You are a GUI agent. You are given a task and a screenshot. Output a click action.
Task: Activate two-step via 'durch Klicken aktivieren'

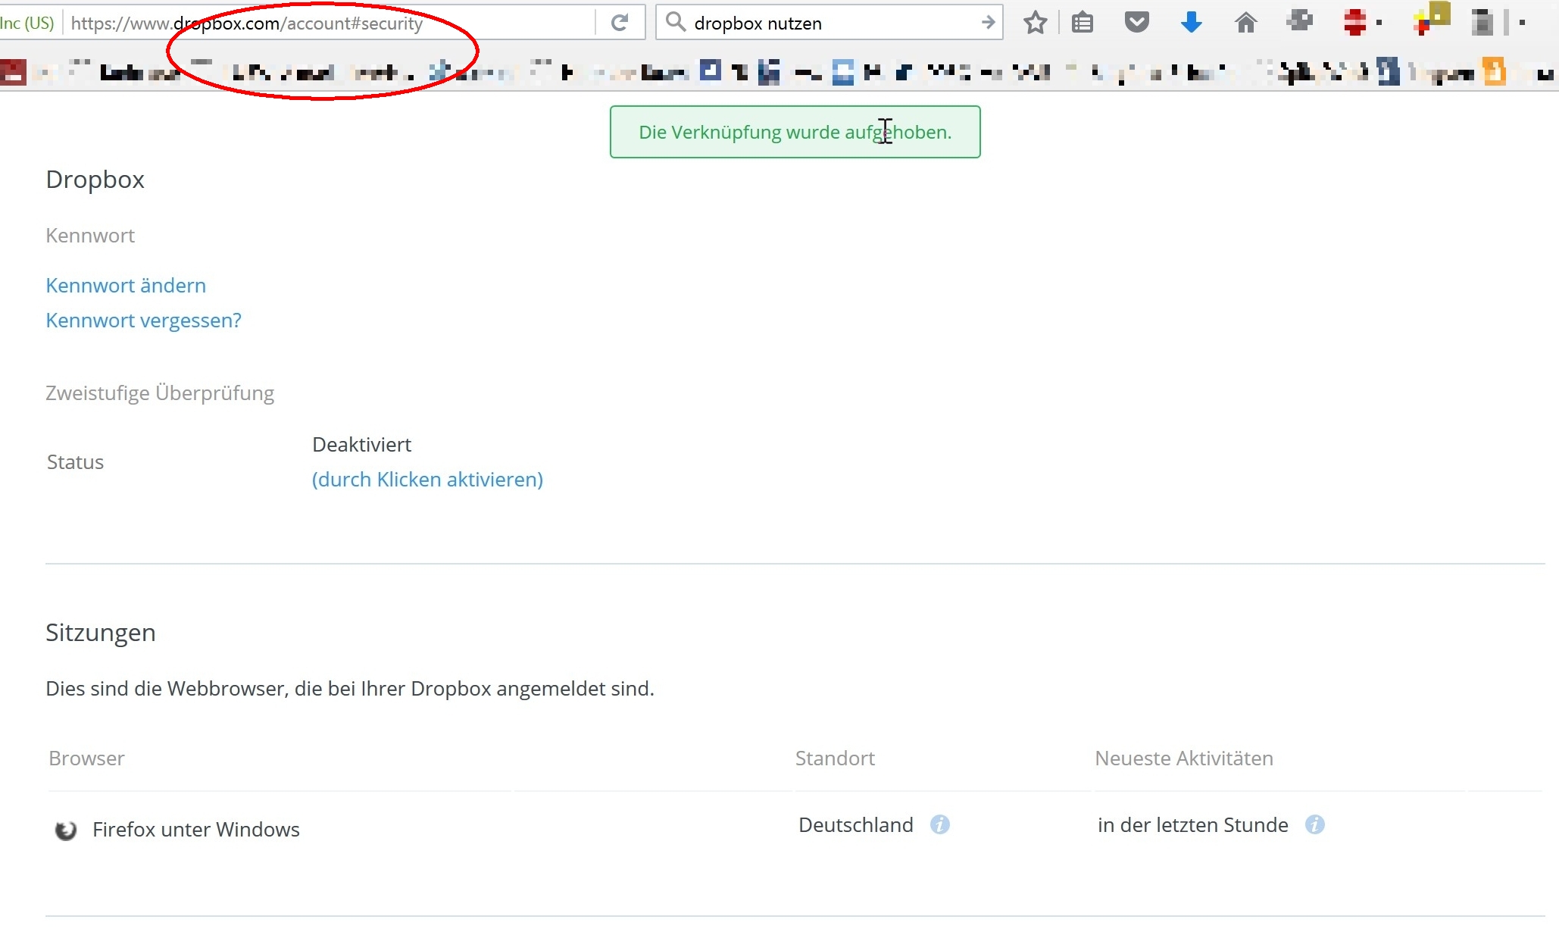427,480
